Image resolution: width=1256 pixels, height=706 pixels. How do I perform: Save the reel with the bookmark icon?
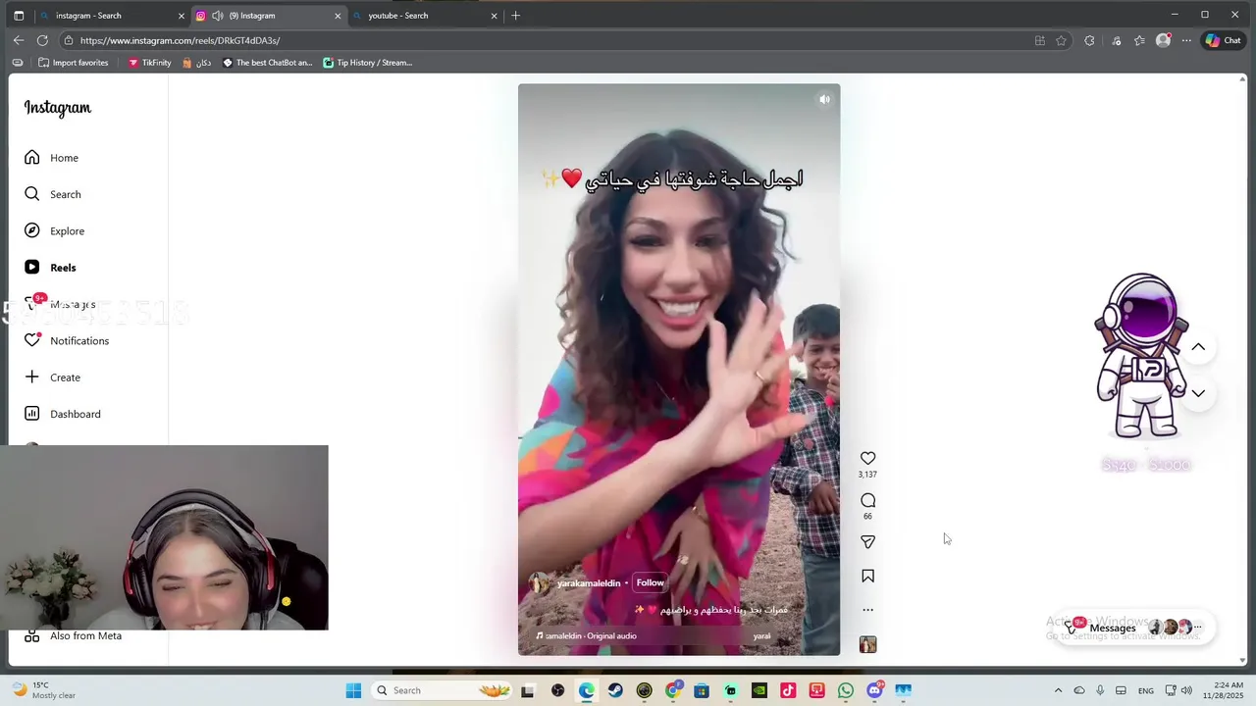(x=867, y=577)
